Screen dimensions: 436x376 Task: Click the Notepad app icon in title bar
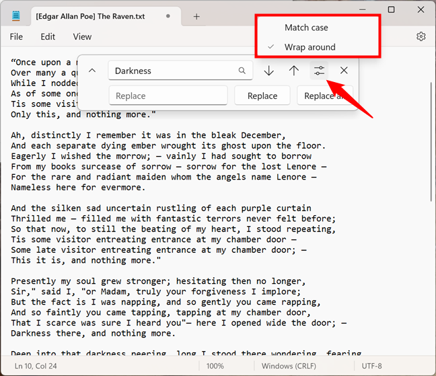click(16, 16)
